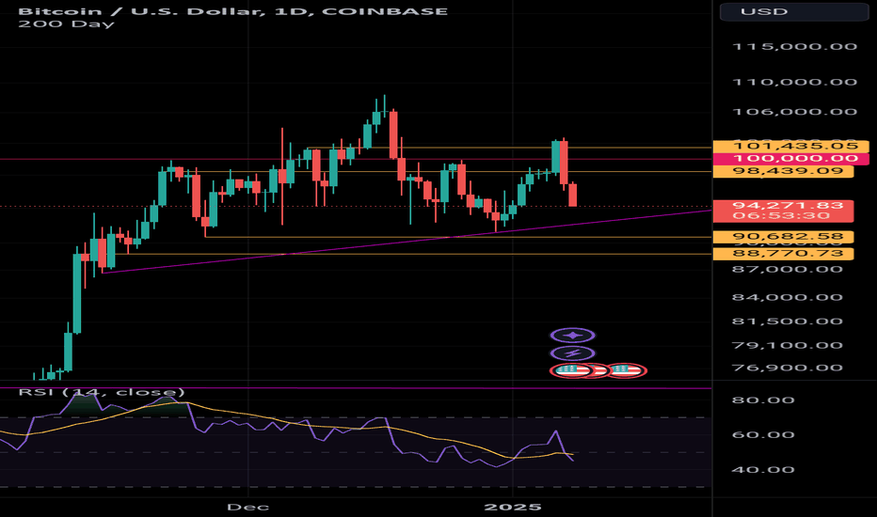Click the Dec label on time axis
Screen dimensions: 877x517
tap(247, 508)
